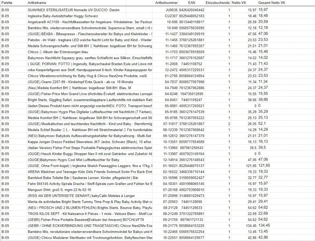Click article number 05-9785
The height and width of the screenshot is (241, 315).
[171, 118]
